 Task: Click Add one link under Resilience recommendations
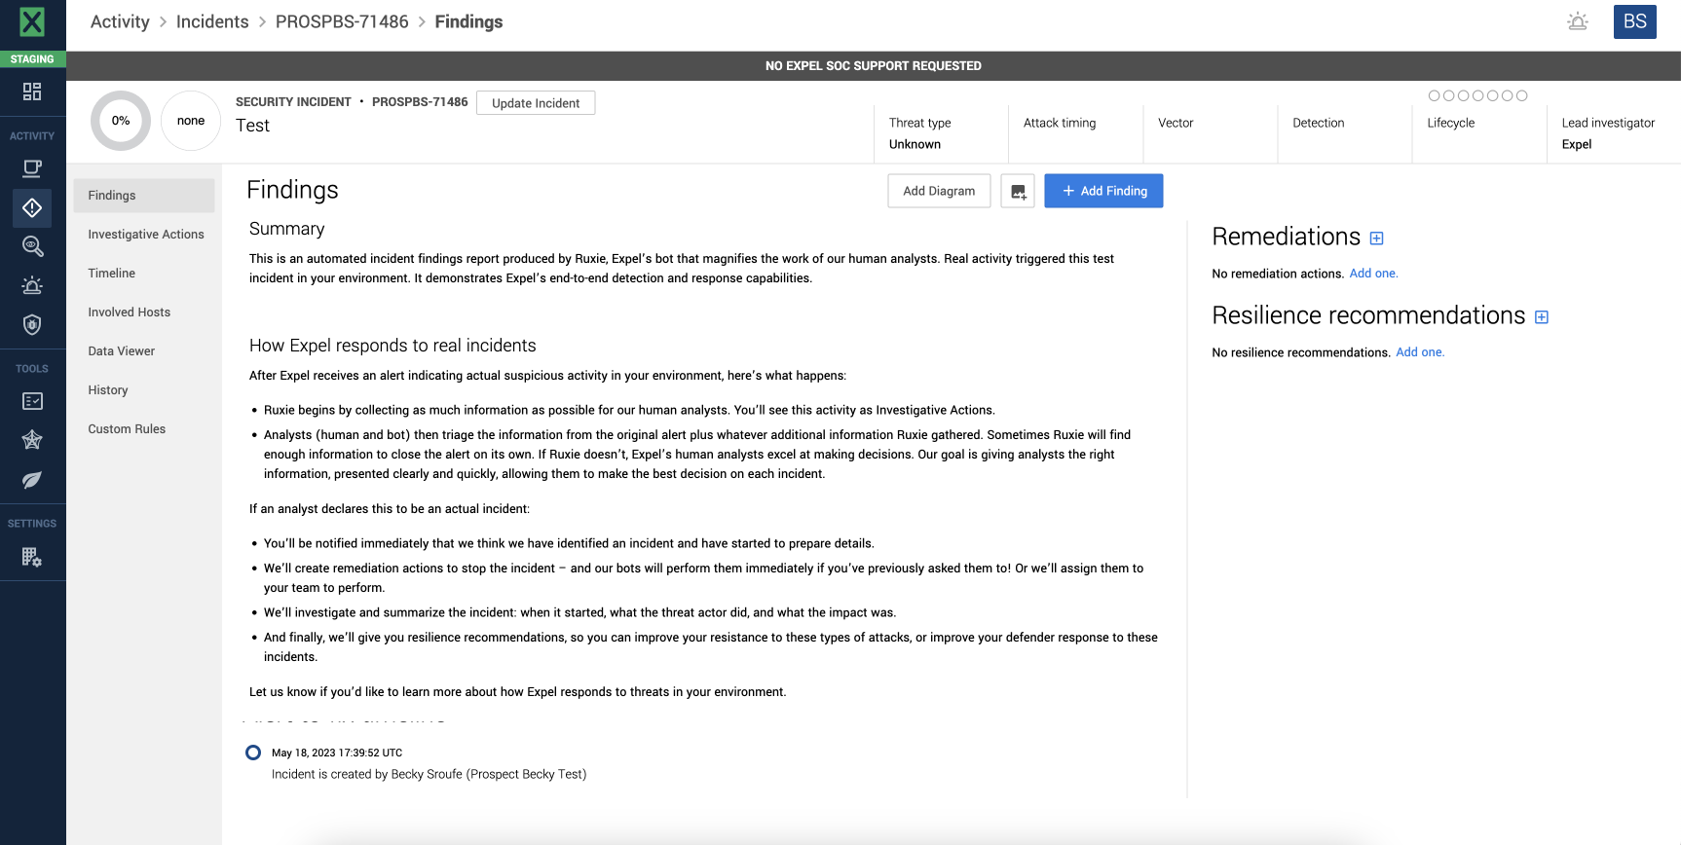pyautogui.click(x=1420, y=352)
